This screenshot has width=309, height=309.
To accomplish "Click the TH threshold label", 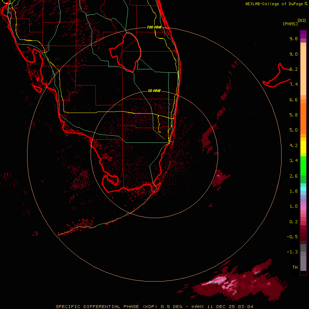I will (295, 267).
